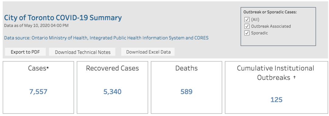The height and width of the screenshot is (116, 329).
Task: Click the dagger footnote mark after Outbreaks
Action: pyautogui.click(x=294, y=77)
